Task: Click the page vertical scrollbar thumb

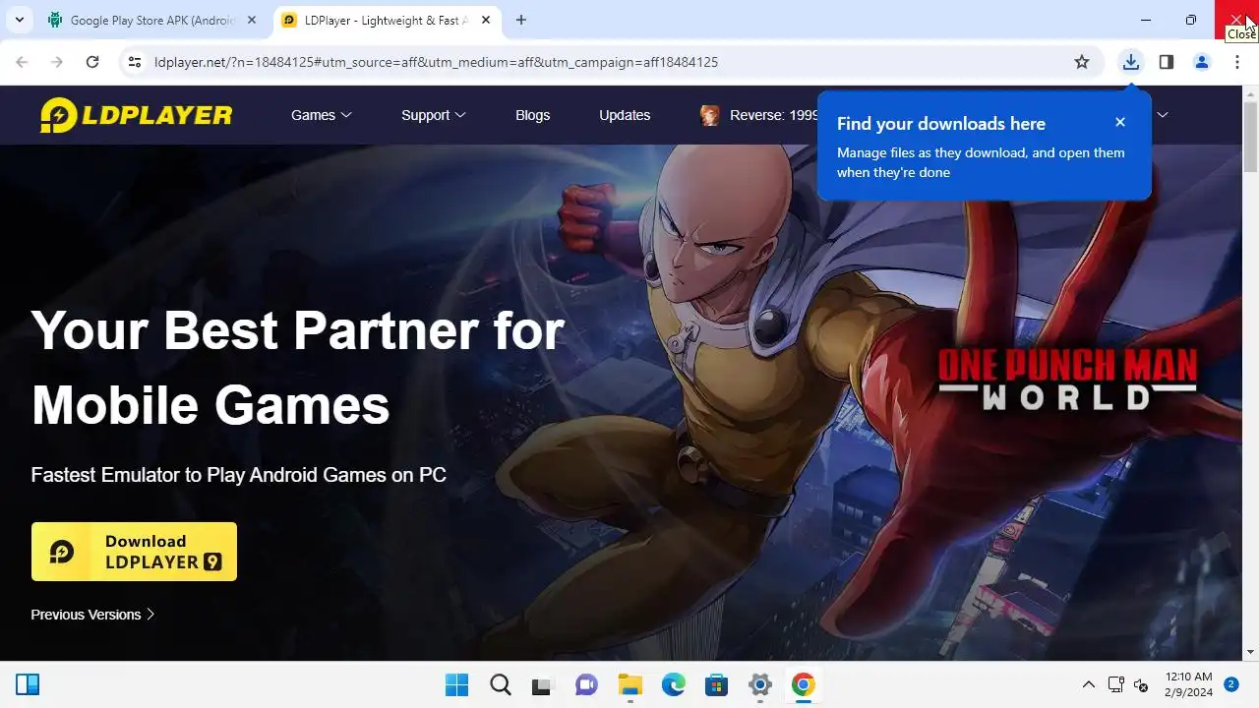Action: pyautogui.click(x=1251, y=137)
